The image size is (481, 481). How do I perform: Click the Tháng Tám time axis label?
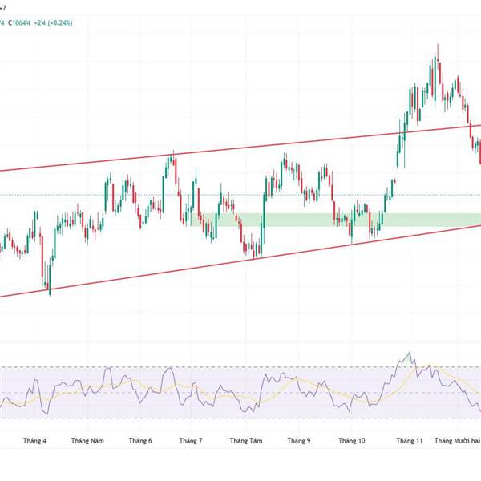click(x=246, y=441)
